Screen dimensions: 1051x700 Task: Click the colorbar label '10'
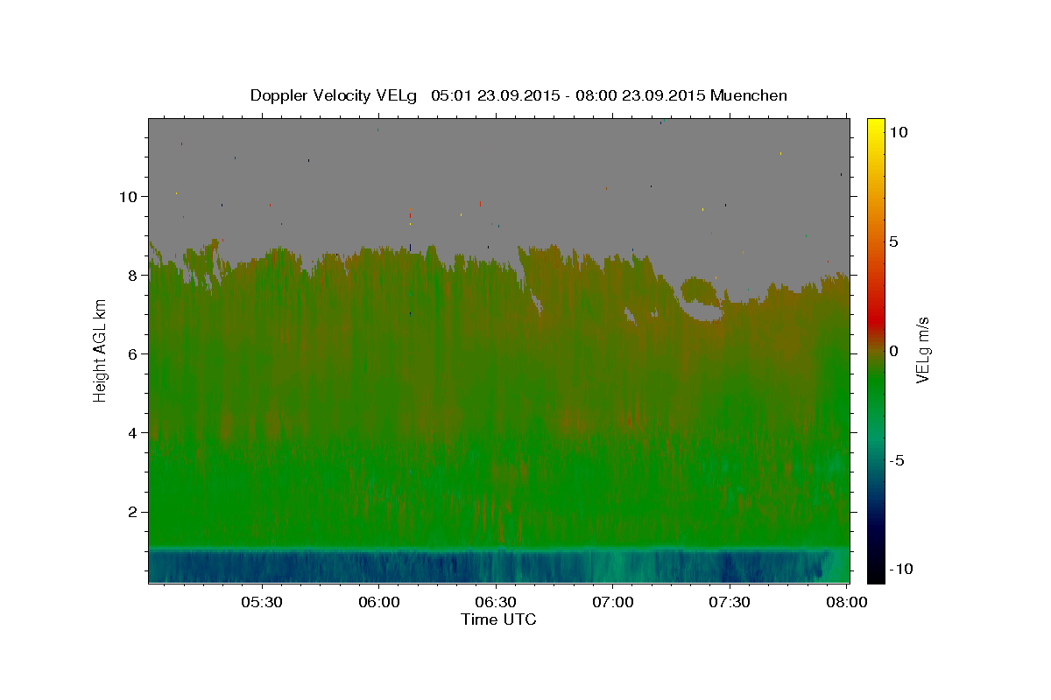[x=899, y=132]
